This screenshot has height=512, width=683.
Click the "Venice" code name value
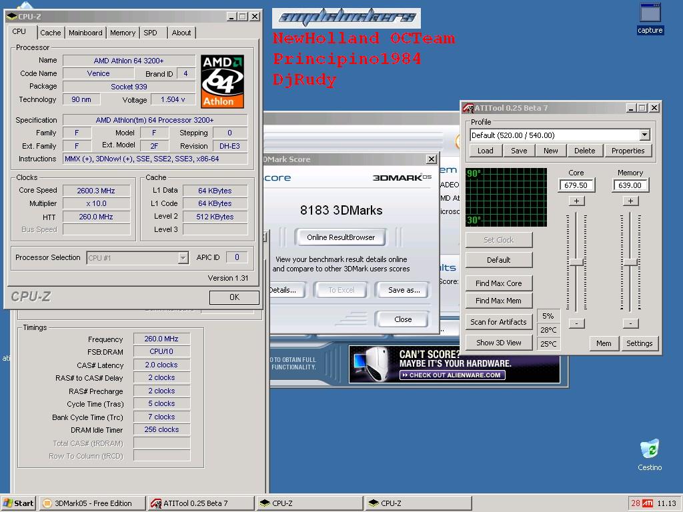tap(99, 73)
